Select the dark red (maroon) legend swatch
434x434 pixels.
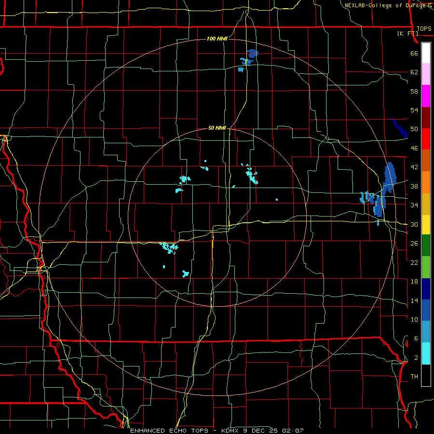(426, 118)
